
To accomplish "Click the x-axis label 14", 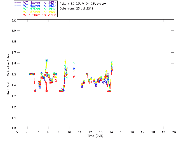I will click(x=111, y=132).
